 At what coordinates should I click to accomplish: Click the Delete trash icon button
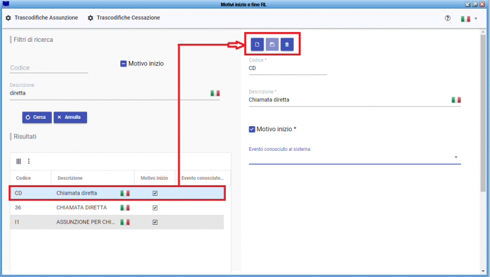coord(287,44)
